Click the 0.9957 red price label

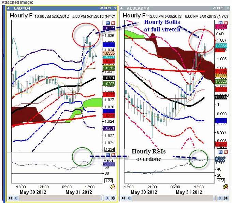pos(221,144)
